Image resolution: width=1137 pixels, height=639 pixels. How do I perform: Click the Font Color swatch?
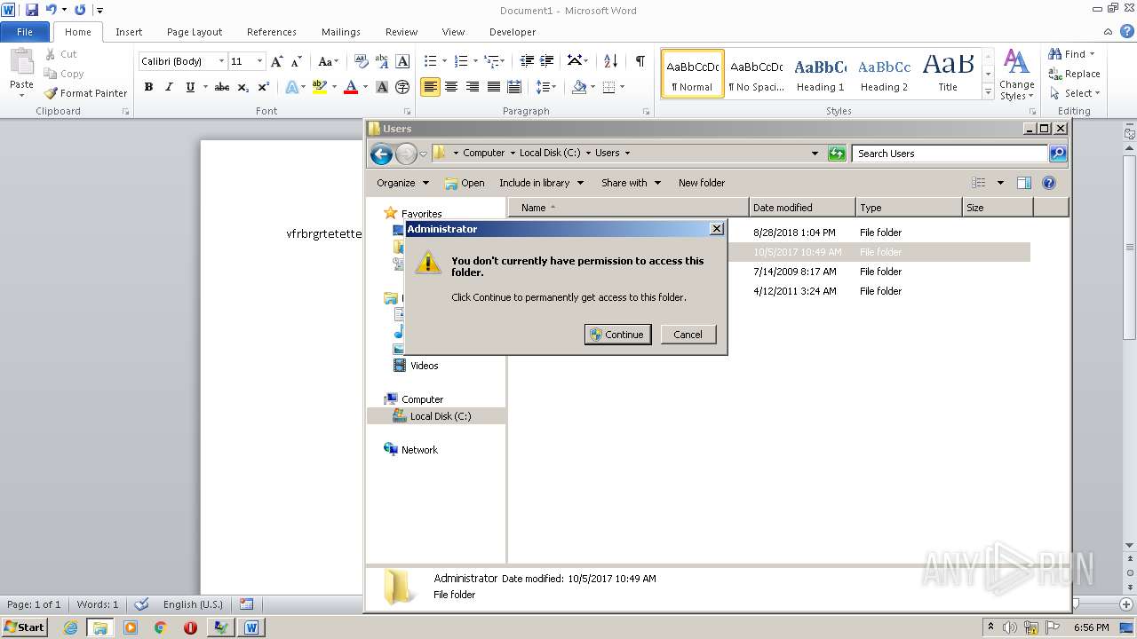tap(350, 87)
